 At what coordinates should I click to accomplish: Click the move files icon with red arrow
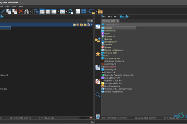15,11
